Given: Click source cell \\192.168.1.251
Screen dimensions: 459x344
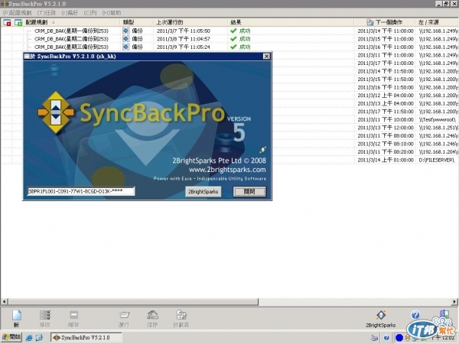Looking at the screenshot, I should point(438,128).
